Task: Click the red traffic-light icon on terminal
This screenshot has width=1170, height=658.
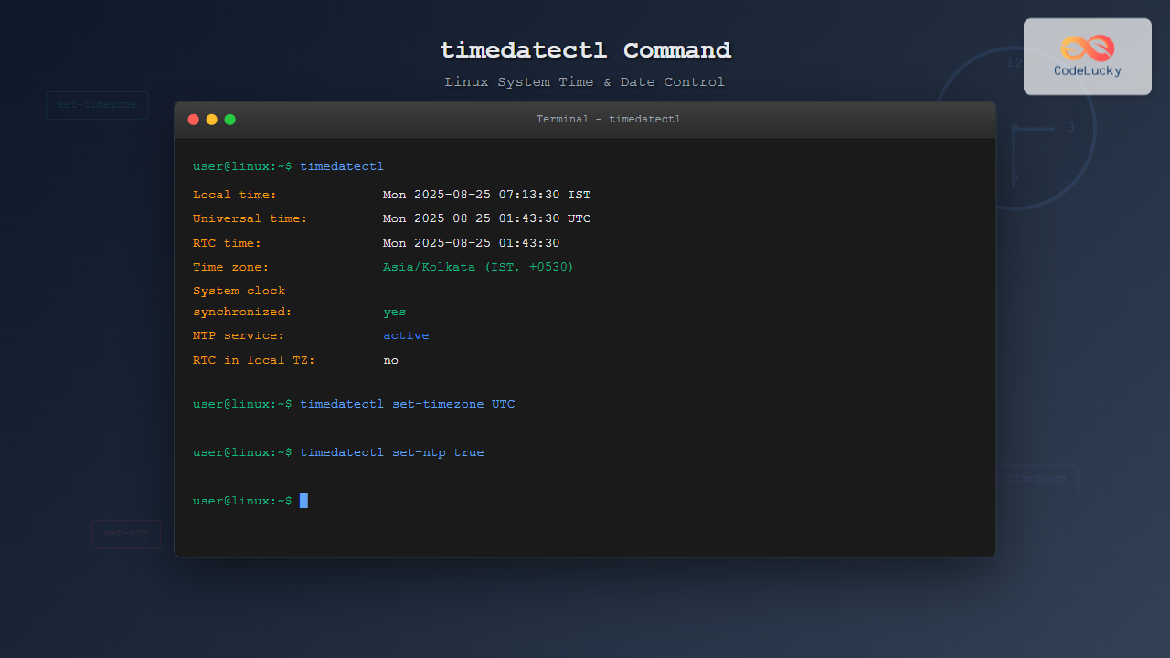Action: click(194, 119)
